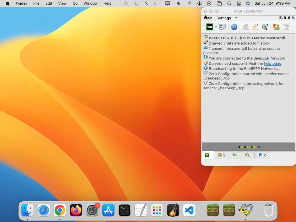Click the display monitor icon in menu bar
The width and height of the screenshot is (296, 222).
point(167,3)
